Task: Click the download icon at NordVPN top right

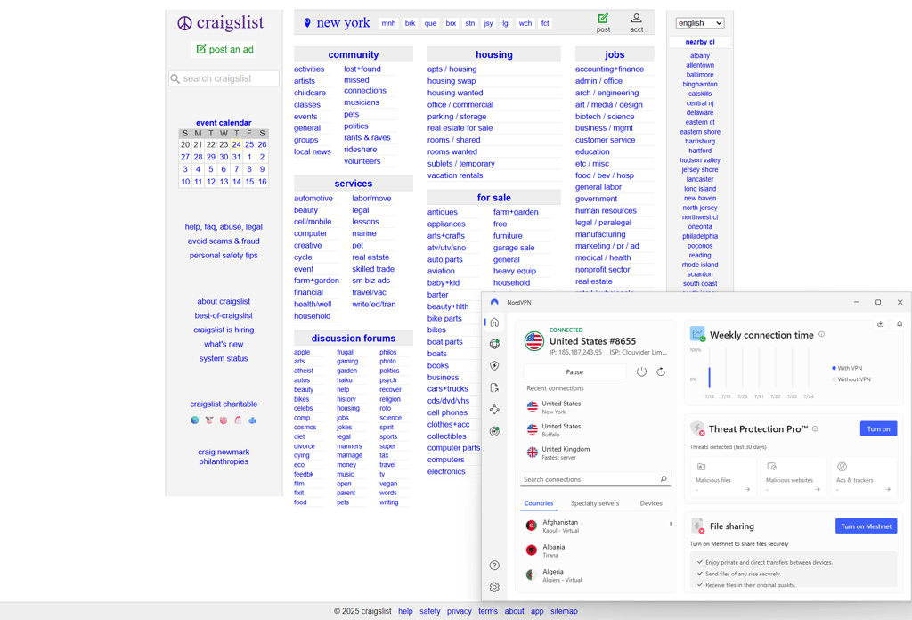Action: point(881,324)
